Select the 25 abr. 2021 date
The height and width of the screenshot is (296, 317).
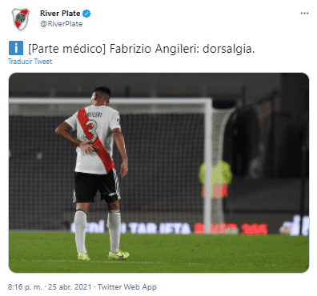click(x=70, y=287)
